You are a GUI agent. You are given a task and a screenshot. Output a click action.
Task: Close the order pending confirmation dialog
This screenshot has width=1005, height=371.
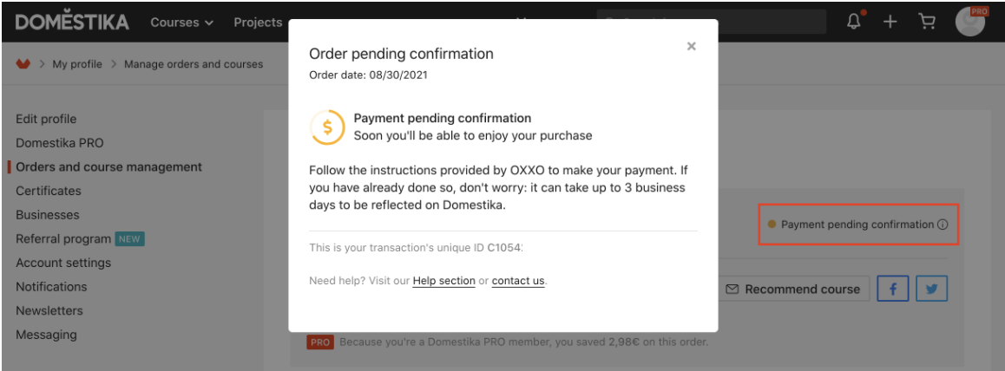click(691, 46)
